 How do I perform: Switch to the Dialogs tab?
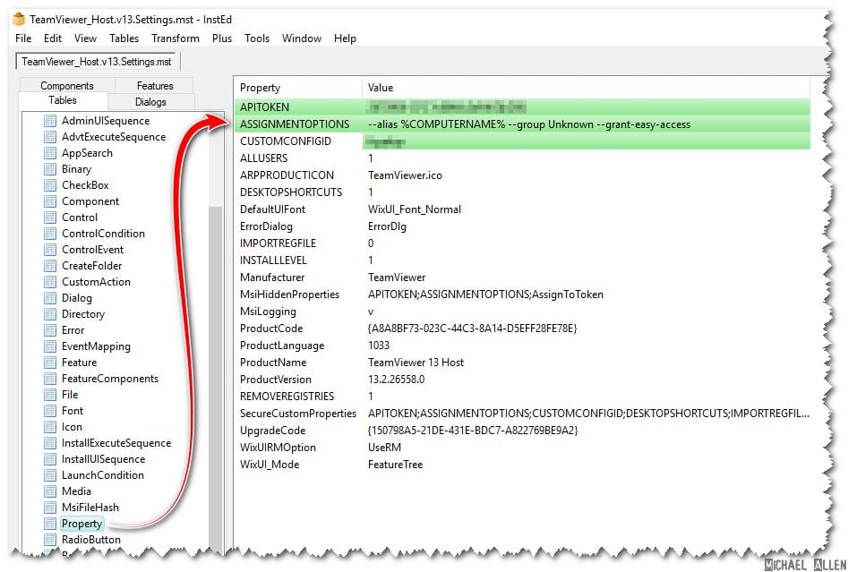(x=151, y=102)
